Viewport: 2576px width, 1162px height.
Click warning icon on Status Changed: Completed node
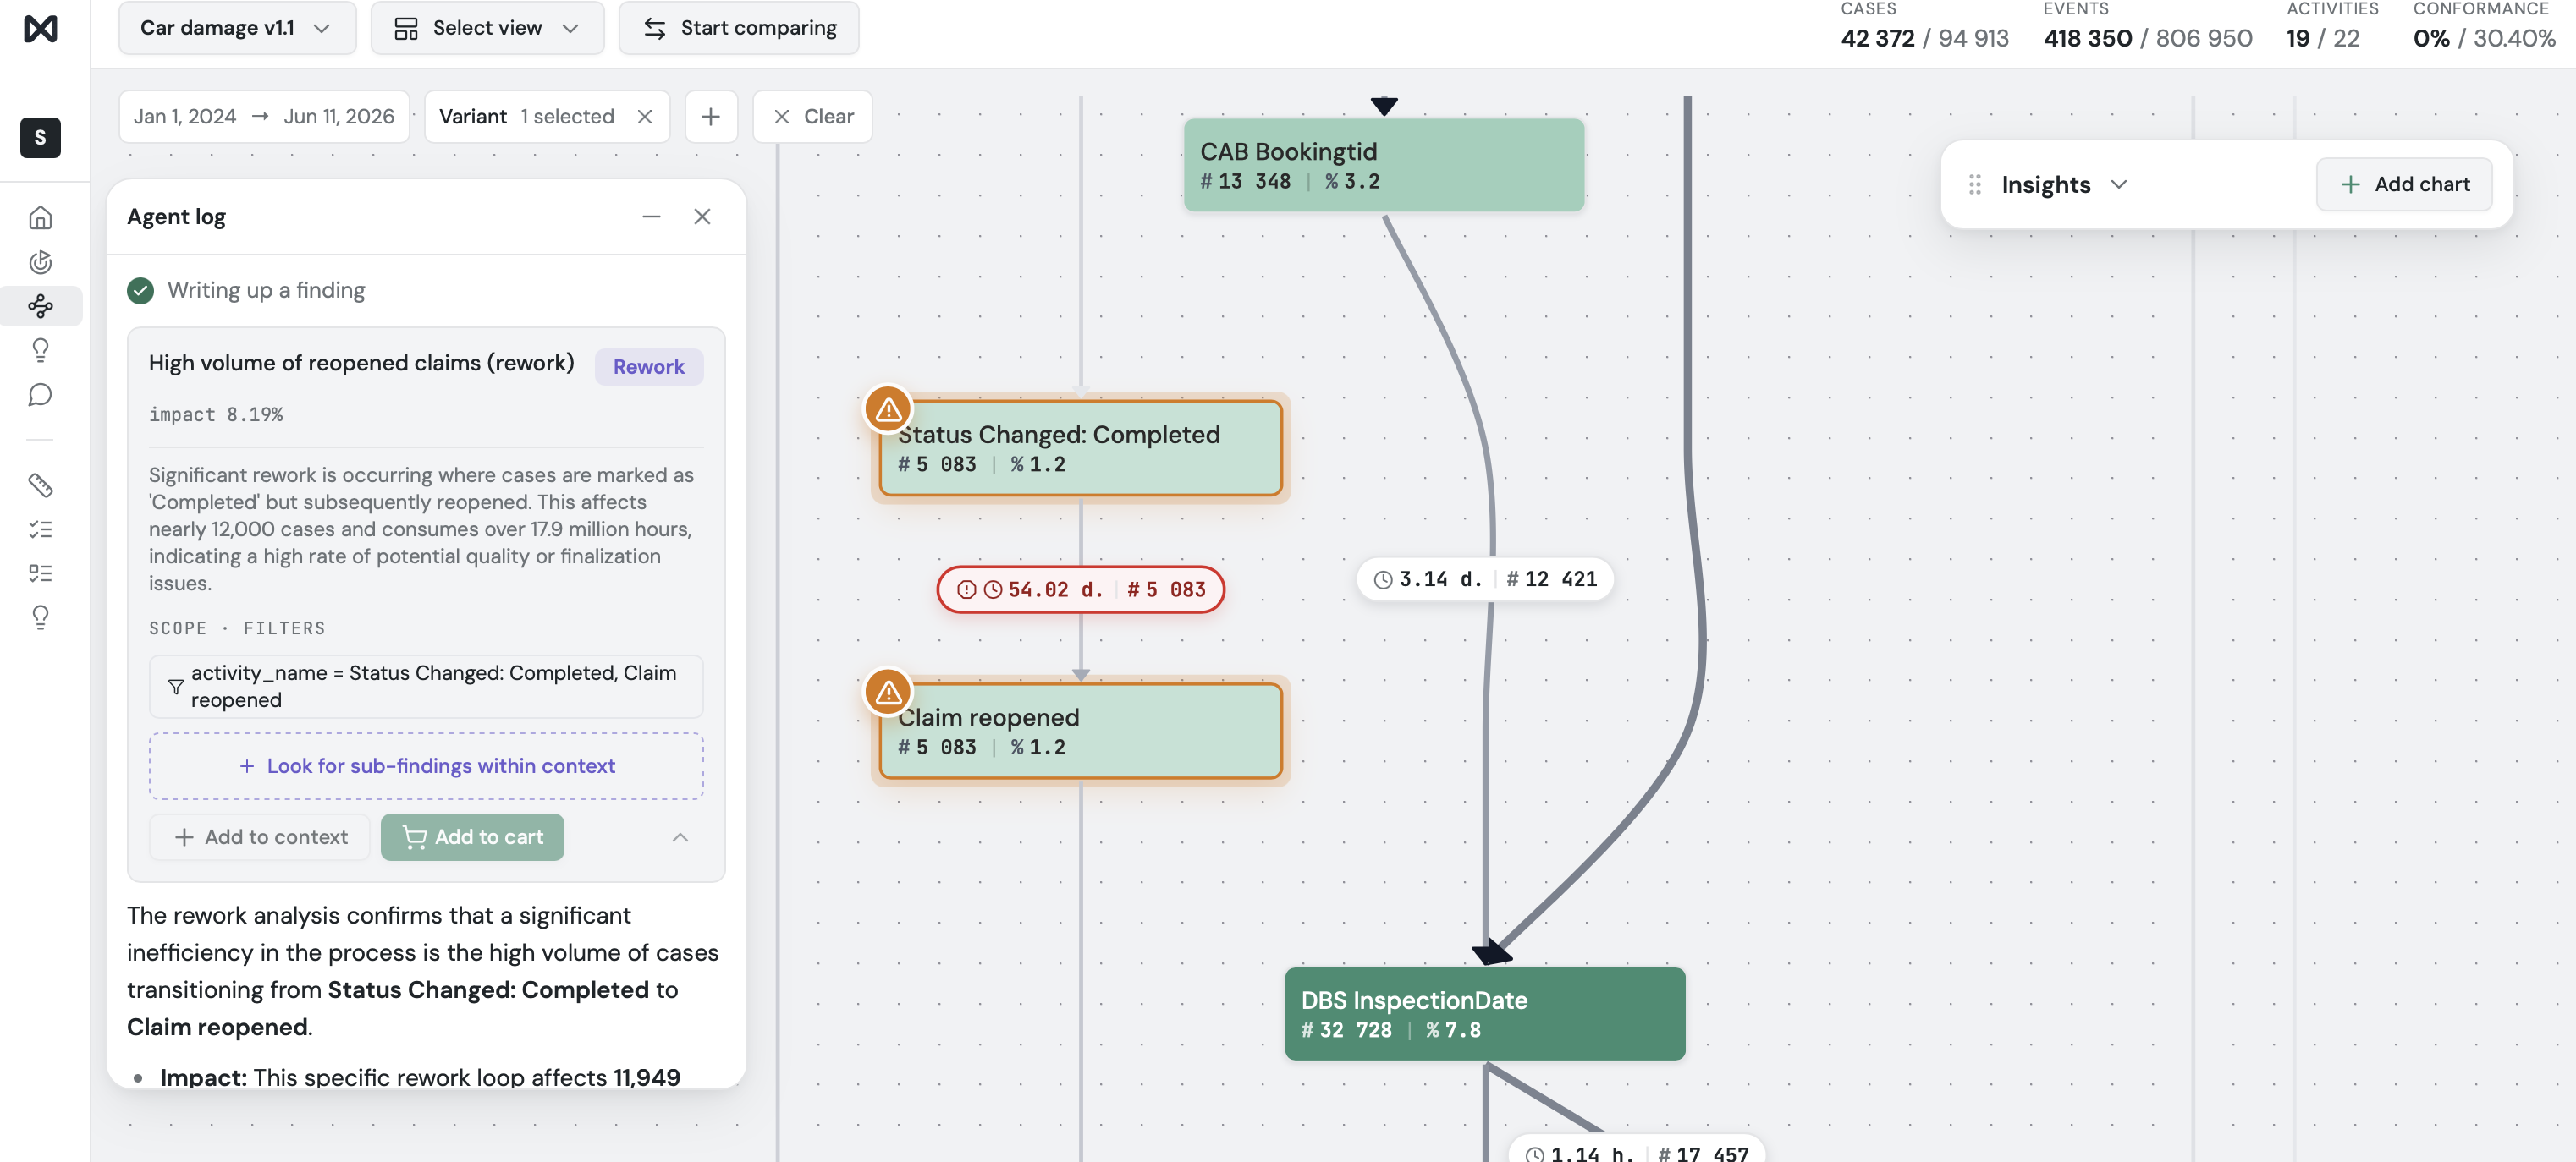(888, 409)
